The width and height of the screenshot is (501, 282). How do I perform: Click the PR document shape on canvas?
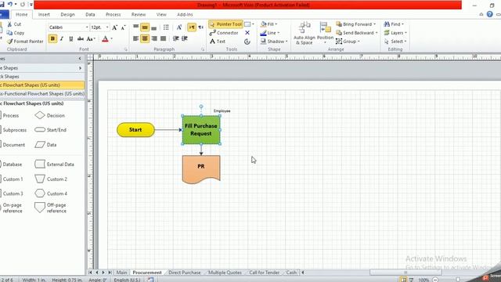point(201,169)
